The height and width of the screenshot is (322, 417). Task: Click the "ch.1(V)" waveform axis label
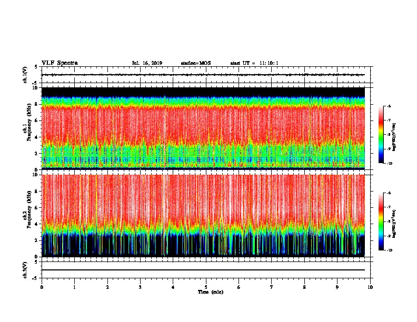(25, 75)
